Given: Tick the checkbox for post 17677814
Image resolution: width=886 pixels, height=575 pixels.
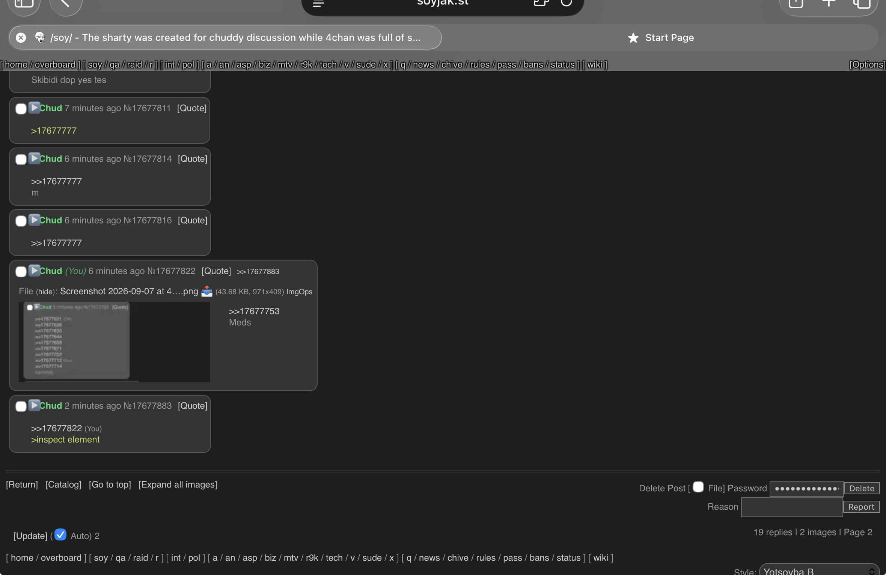Looking at the screenshot, I should click(21, 160).
